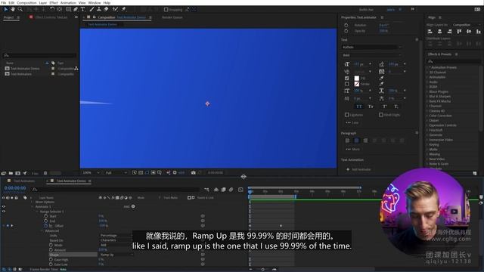Screen dimensions: 484x272
Task: Open the Effect menu
Action: 54,2
